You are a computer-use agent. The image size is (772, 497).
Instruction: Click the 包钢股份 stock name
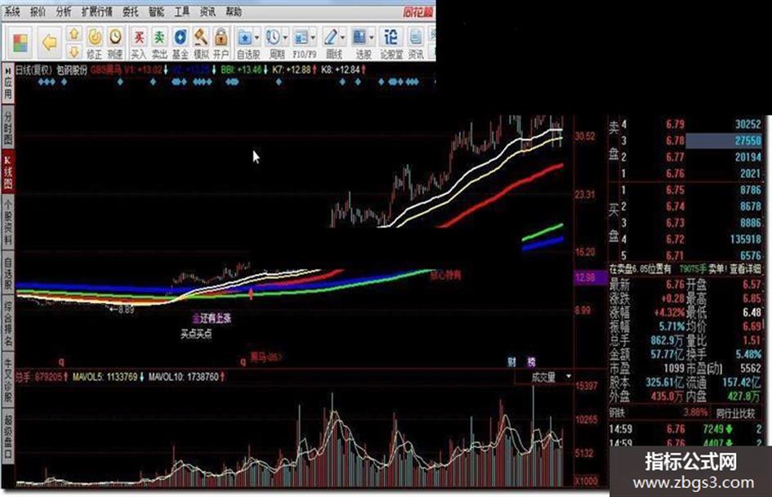pos(71,70)
